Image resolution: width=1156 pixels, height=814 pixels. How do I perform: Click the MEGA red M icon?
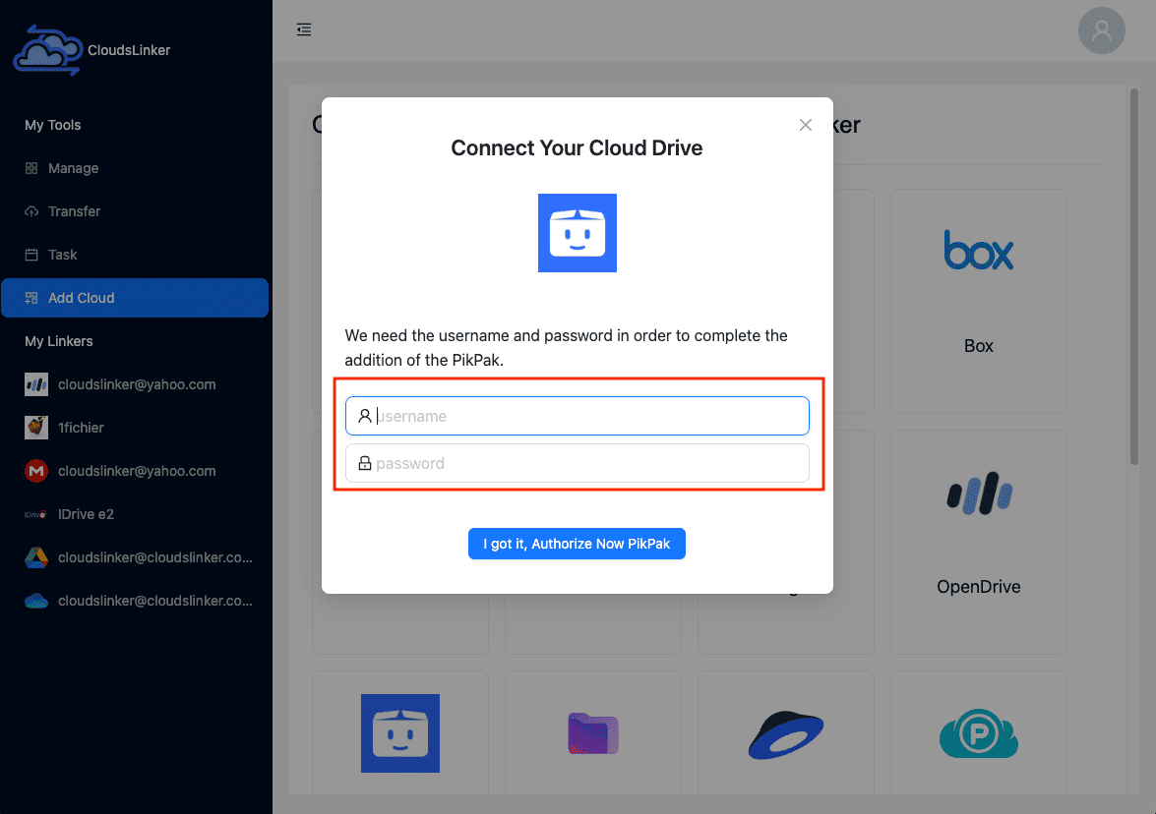(x=36, y=471)
